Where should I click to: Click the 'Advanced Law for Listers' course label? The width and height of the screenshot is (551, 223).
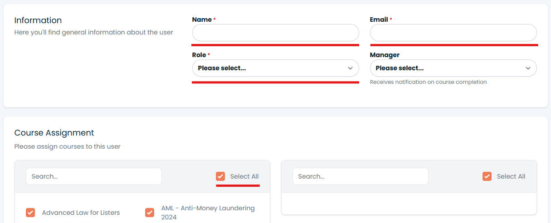(x=81, y=213)
